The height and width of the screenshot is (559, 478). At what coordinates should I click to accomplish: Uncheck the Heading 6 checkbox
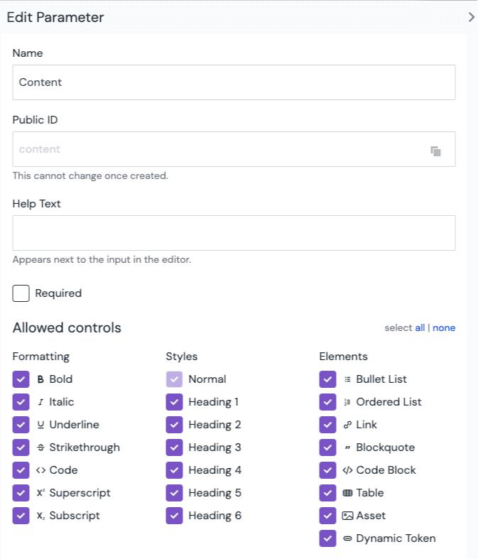click(175, 516)
